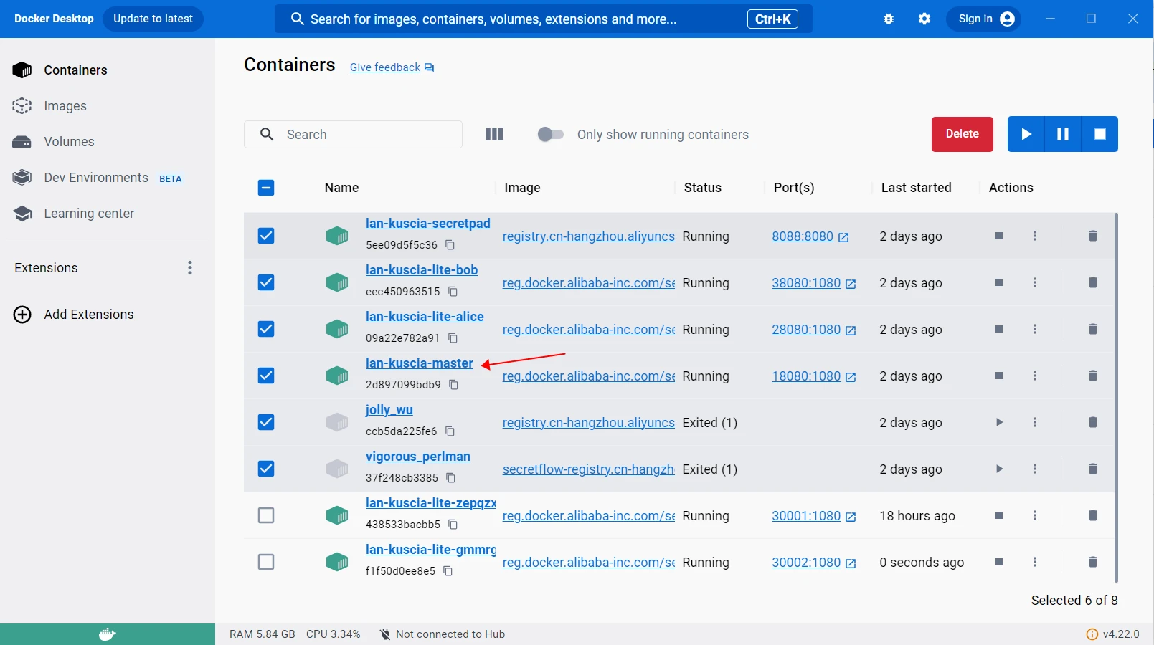Screen dimensions: 1154x645
Task: Open Extensions three-dot menu
Action: 190,268
